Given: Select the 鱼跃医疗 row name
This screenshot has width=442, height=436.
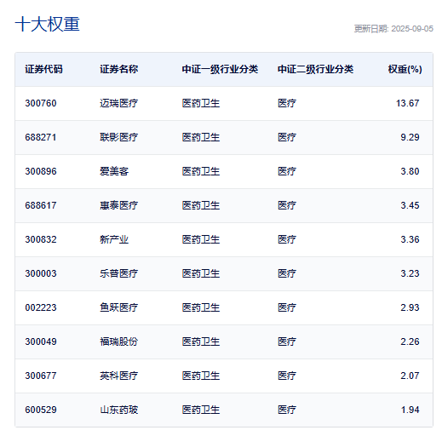Looking at the screenshot, I should 118,307.
